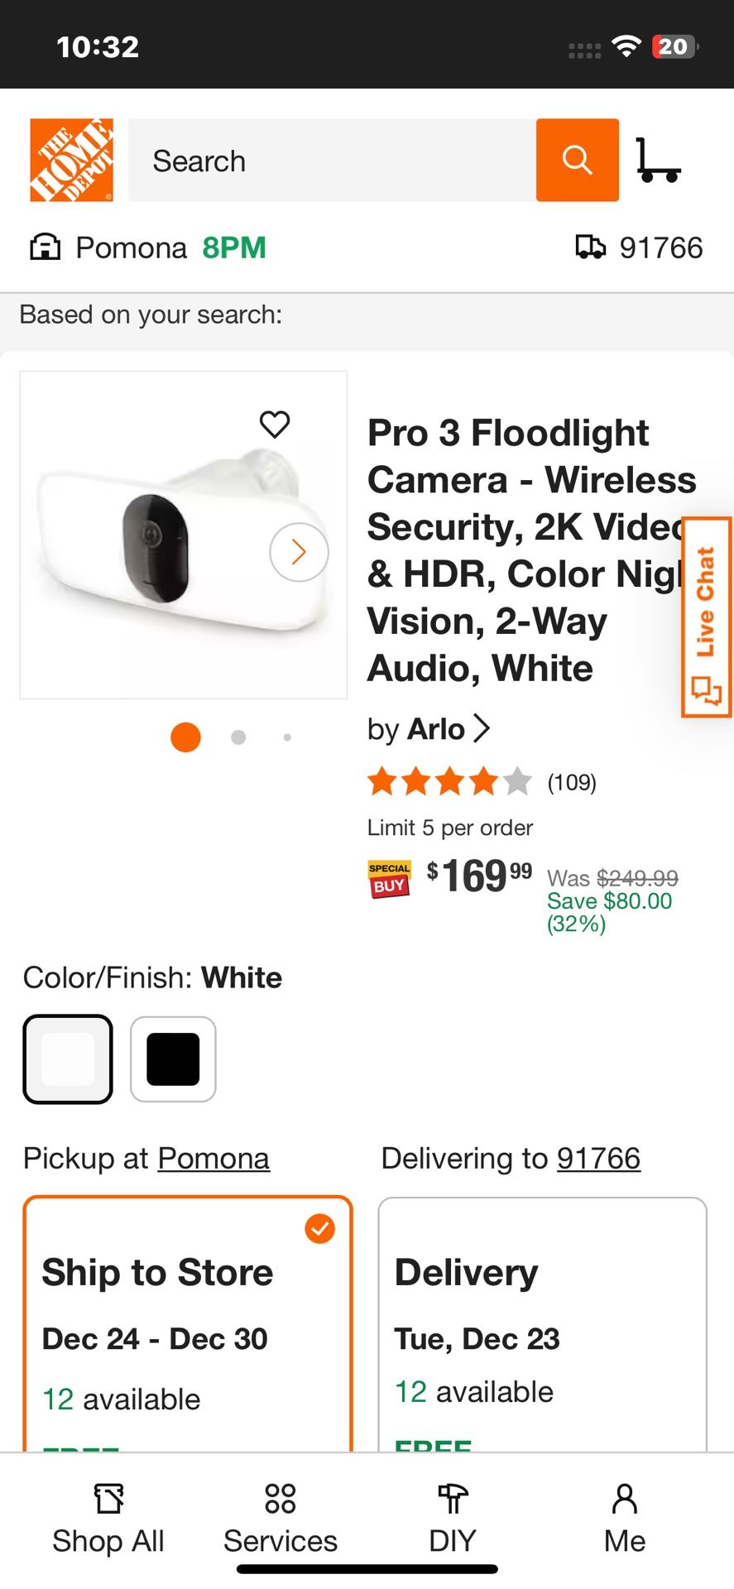Select the Delivery fulfillment option
Viewport: 734px width, 1589px height.
pos(542,1323)
